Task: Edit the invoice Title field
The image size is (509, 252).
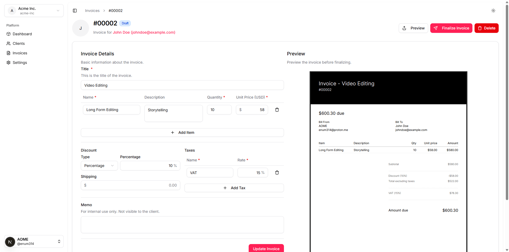Action: coord(182,85)
